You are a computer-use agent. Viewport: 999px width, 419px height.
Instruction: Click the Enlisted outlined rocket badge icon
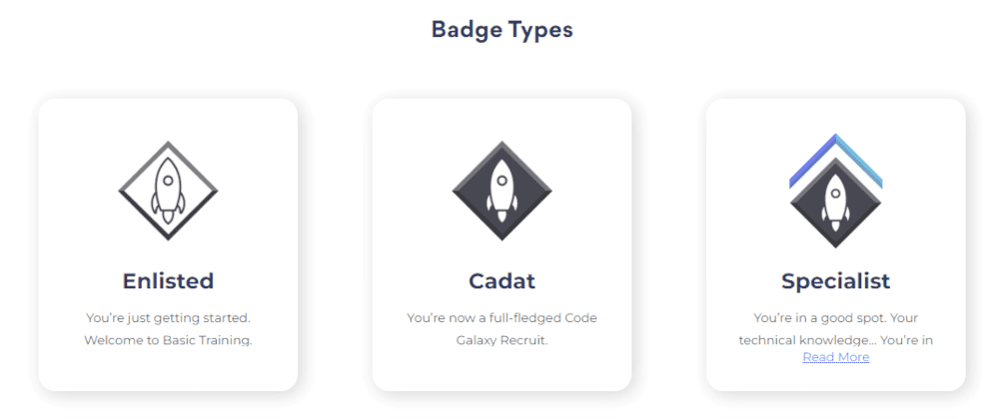[168, 191]
